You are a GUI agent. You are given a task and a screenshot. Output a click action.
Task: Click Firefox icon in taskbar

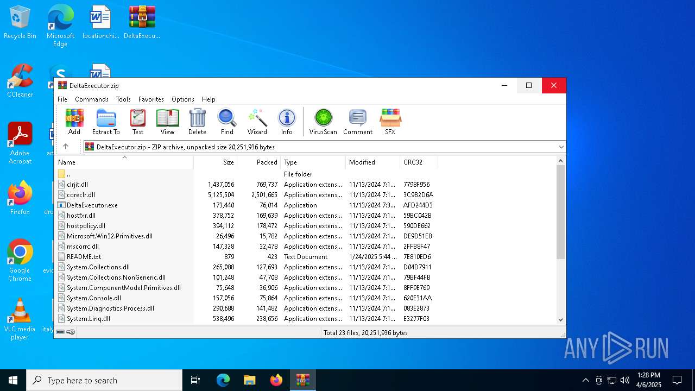point(276,380)
